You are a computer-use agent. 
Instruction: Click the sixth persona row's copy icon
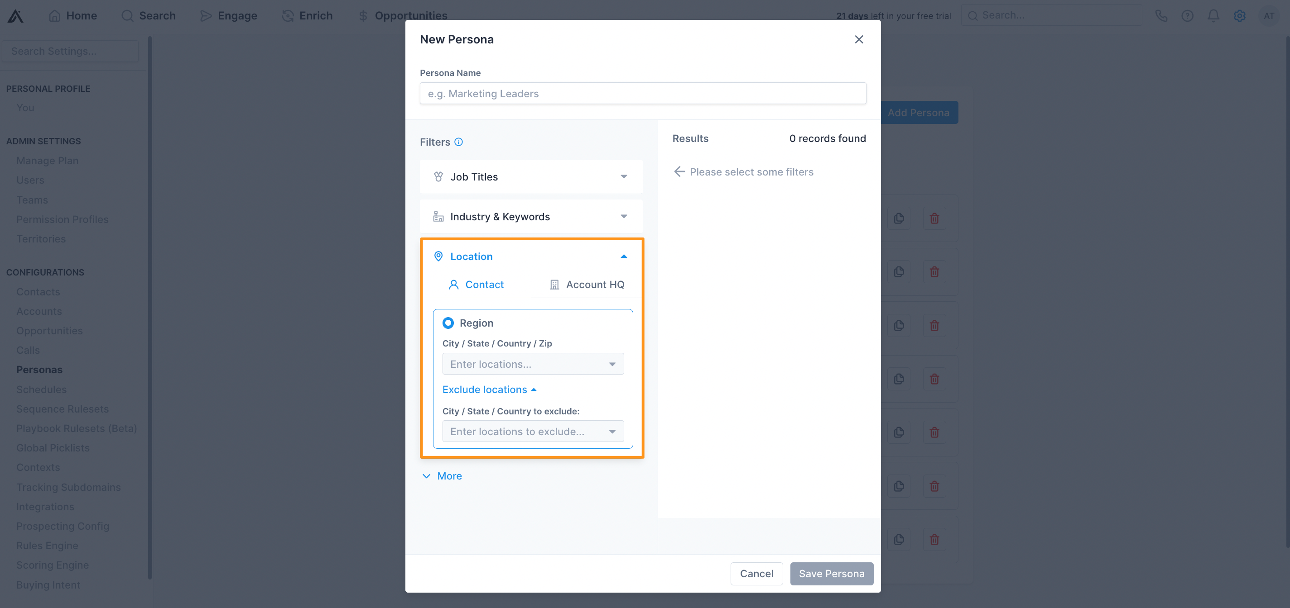click(899, 486)
